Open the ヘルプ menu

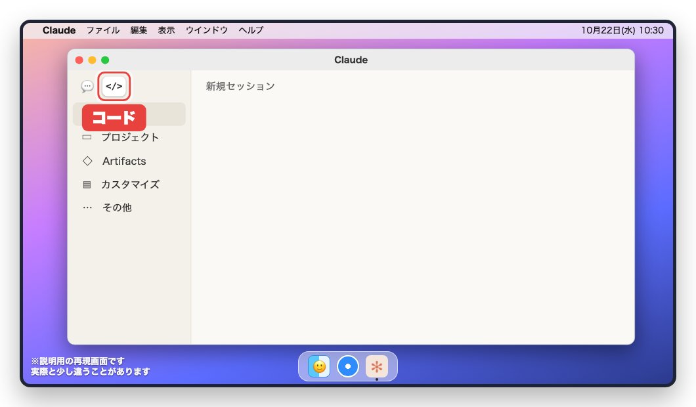pos(251,30)
